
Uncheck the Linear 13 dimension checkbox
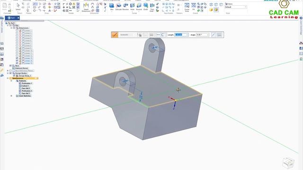[x=17, y=58]
